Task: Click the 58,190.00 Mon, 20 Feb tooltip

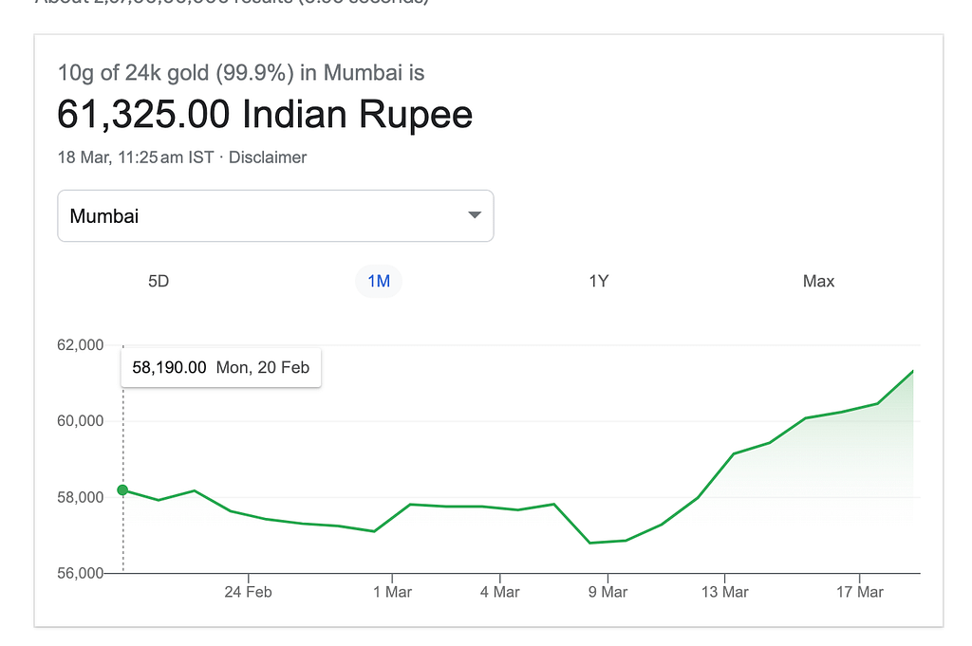Action: (x=220, y=368)
